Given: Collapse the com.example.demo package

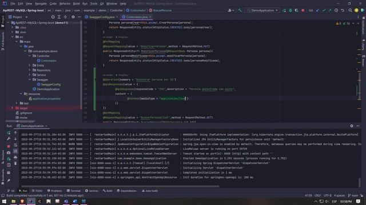Looking at the screenshot, I should (25, 51).
